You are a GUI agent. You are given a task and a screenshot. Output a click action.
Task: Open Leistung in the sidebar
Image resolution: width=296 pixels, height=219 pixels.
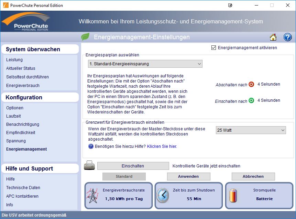pos(14,60)
